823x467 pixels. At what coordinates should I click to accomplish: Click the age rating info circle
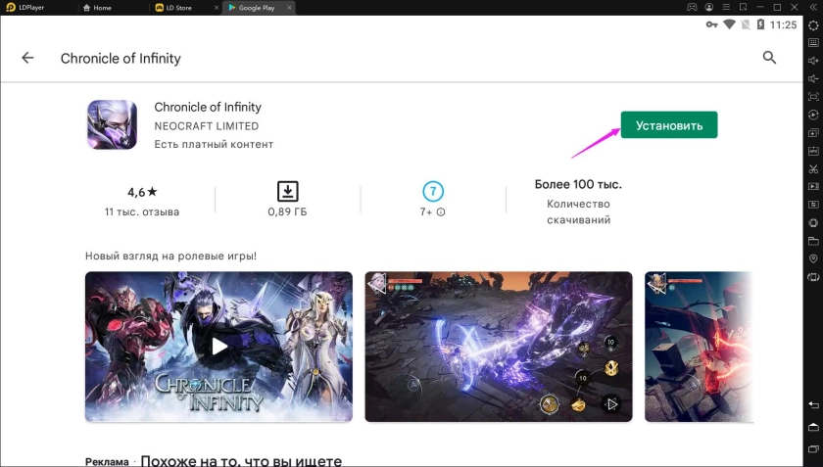click(x=441, y=212)
